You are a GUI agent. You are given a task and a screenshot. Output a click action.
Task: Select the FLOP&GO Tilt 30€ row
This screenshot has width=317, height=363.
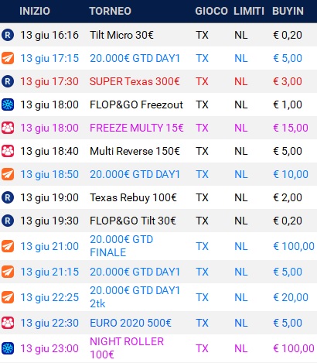point(158,221)
